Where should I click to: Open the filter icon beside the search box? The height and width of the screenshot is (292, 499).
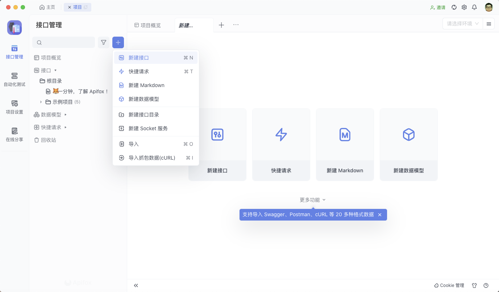104,42
